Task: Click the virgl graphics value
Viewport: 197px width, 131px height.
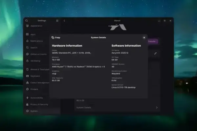Action: click(x=54, y=74)
